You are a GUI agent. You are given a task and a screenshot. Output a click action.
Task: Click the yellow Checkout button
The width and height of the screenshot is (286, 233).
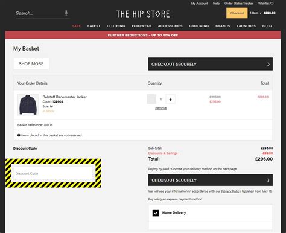237,13
